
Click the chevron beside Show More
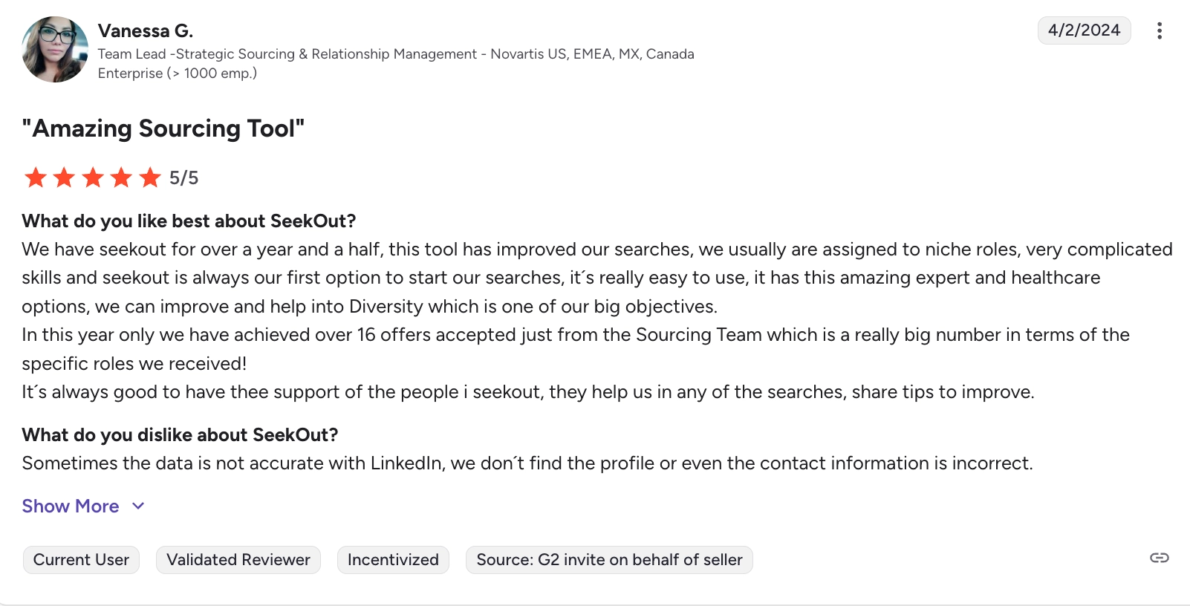(x=138, y=506)
